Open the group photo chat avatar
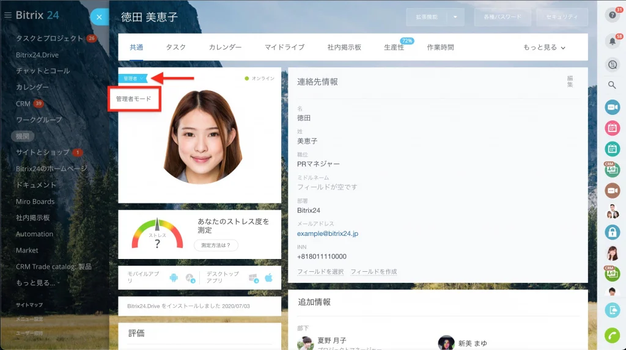The height and width of the screenshot is (350, 626). point(612,211)
